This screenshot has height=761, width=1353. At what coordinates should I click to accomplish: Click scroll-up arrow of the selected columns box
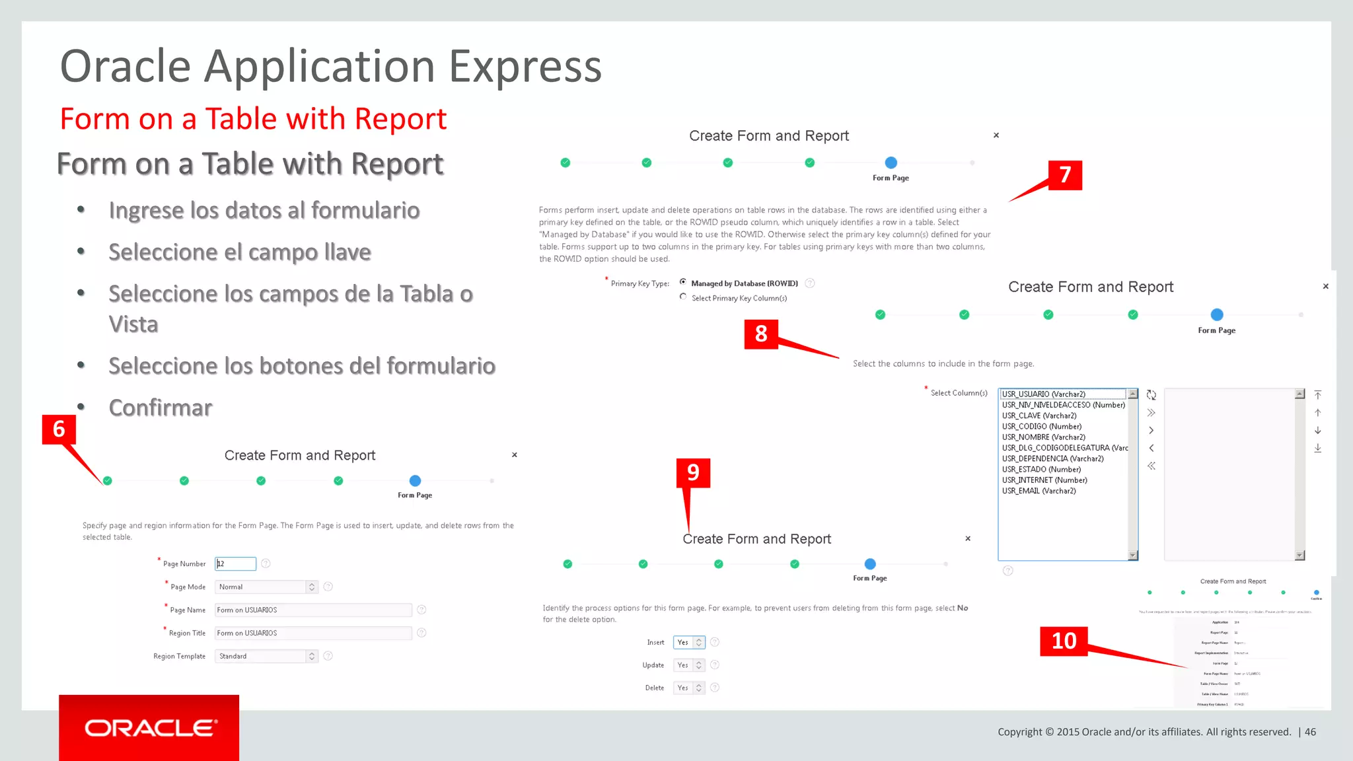[x=1299, y=394]
